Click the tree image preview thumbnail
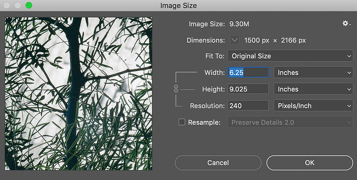Screen dimensions: 357x180 [79, 94]
